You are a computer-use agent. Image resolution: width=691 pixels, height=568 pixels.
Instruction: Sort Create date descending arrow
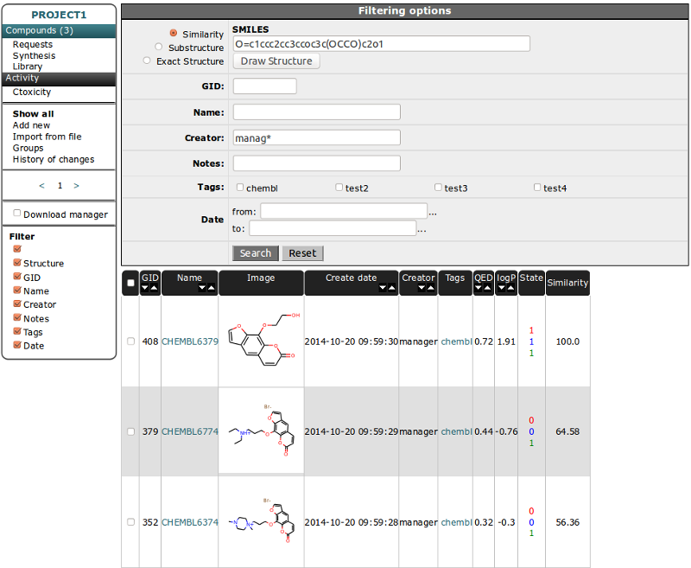(383, 288)
